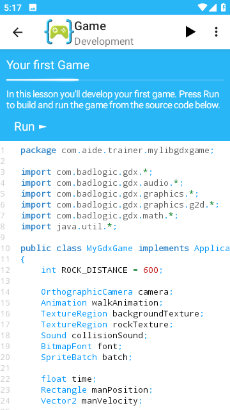
Task: Click the lesson description paragraph
Action: click(113, 100)
